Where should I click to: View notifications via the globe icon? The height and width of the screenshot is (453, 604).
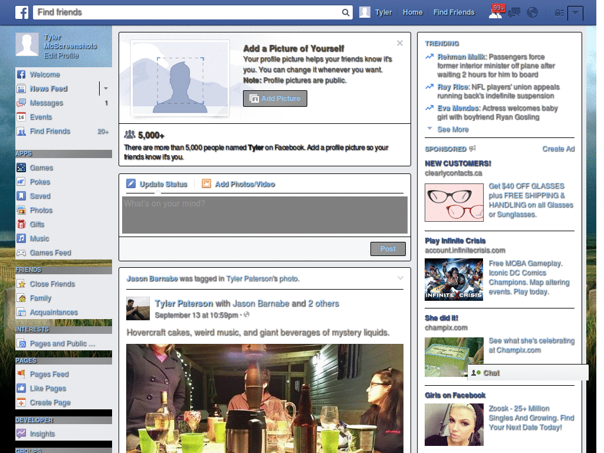click(x=533, y=12)
